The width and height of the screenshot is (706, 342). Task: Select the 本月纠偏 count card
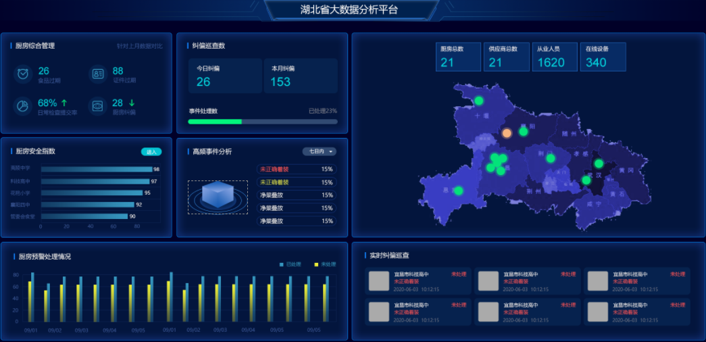pyautogui.click(x=300, y=76)
